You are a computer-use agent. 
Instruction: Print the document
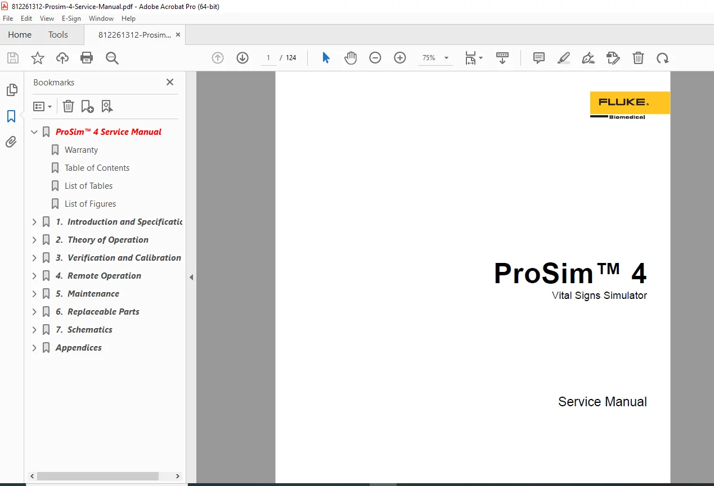coord(87,58)
